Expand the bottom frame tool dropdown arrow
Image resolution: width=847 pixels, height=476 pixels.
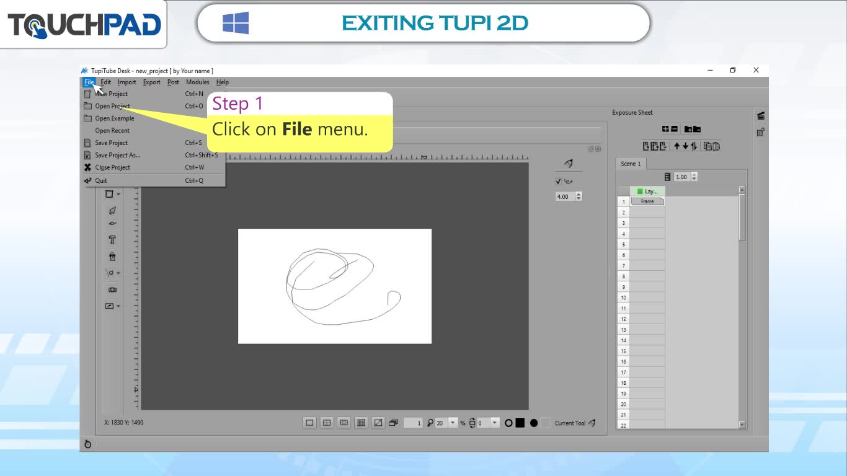click(118, 306)
